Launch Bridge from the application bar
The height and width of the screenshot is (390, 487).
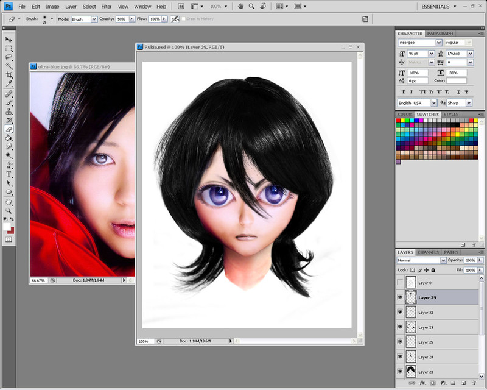[x=181, y=7]
